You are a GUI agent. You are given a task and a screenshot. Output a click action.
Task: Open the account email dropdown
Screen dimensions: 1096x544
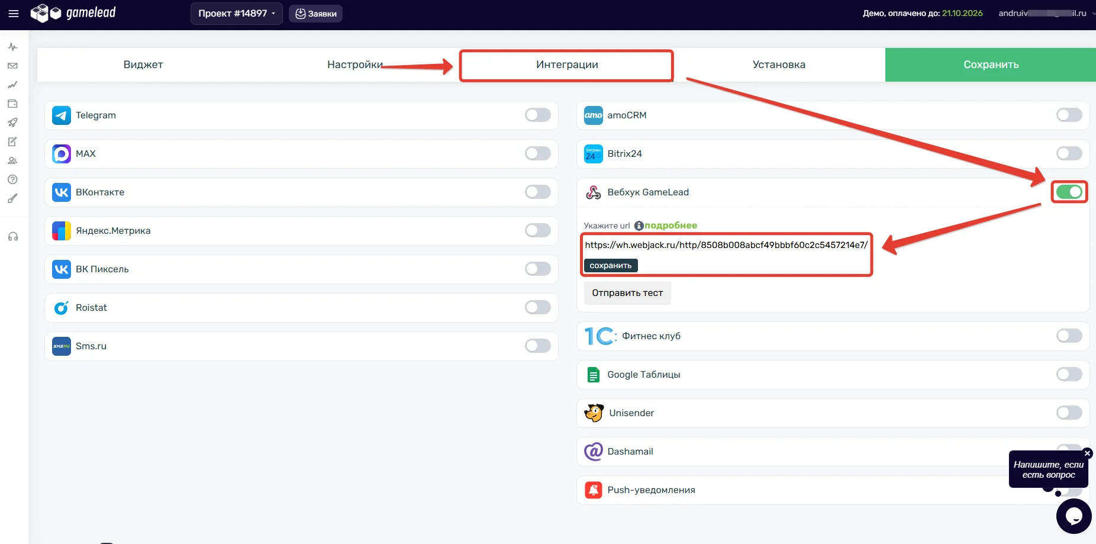point(1046,13)
